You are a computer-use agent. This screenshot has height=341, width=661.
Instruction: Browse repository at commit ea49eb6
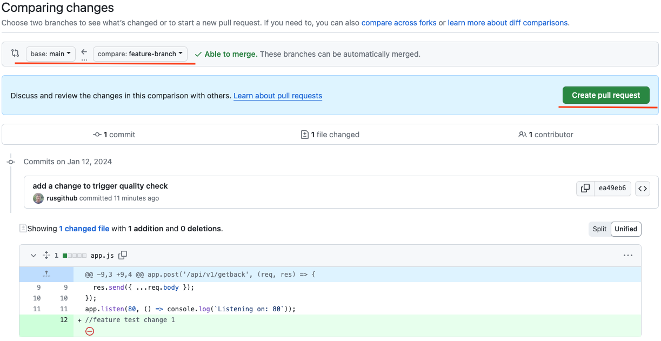coord(643,189)
